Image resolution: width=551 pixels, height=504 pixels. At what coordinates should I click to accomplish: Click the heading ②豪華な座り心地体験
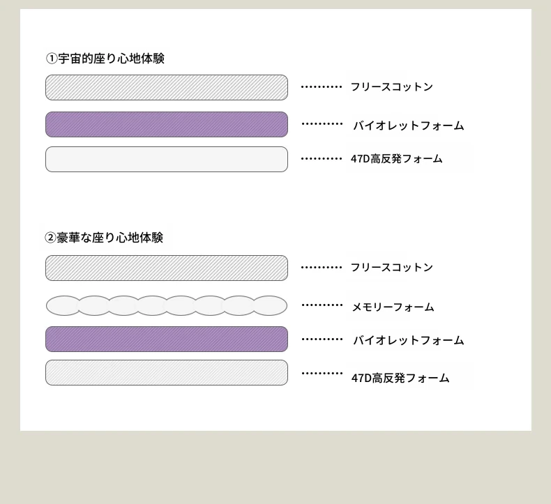click(104, 238)
